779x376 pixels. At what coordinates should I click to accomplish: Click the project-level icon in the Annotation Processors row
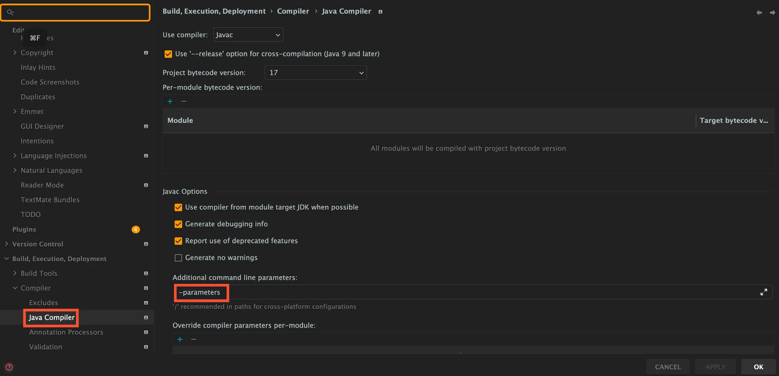(x=146, y=332)
